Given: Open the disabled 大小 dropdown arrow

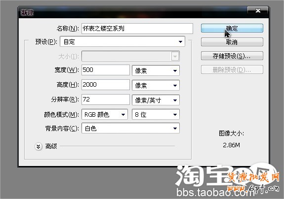Looking at the screenshot, I should 175,56.
